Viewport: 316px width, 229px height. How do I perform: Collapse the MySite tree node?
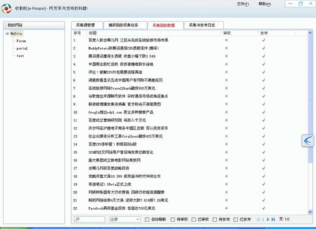click(x=7, y=34)
